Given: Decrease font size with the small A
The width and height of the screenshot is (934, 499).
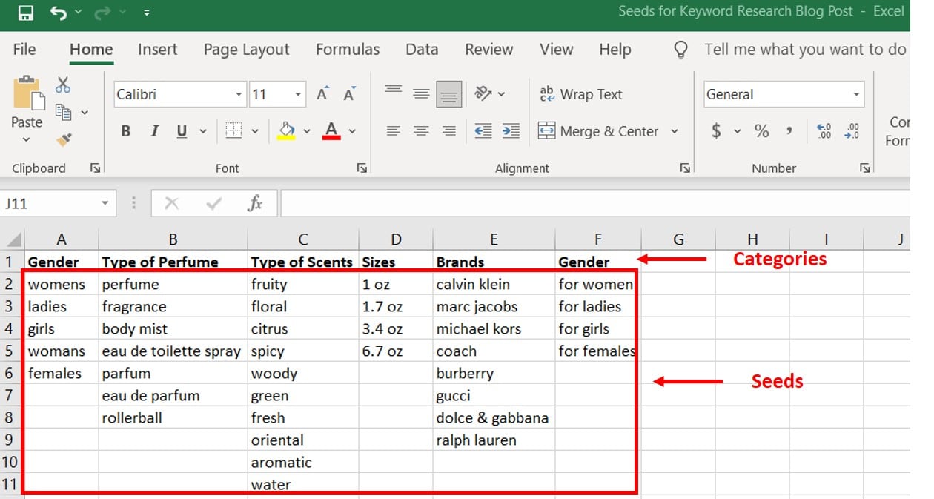Looking at the screenshot, I should 349,94.
